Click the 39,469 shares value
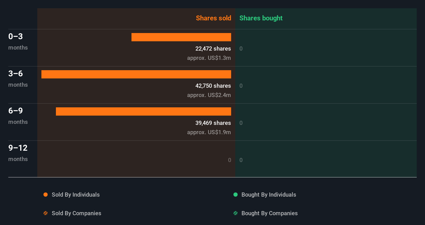Screen dimensions: 425x225 [x=213, y=123]
